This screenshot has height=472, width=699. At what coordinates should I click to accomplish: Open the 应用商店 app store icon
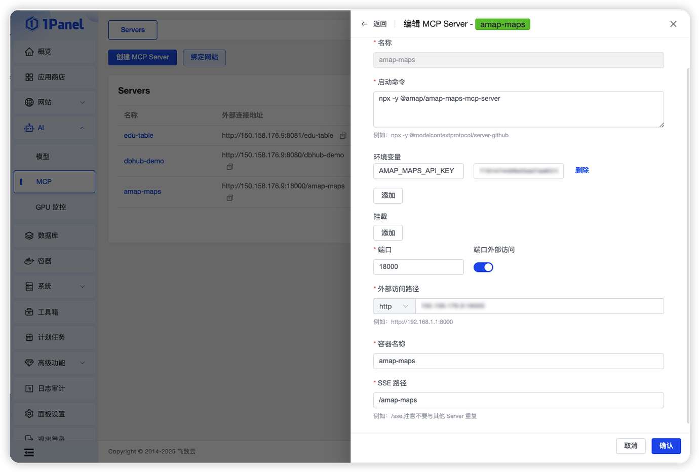tap(29, 76)
